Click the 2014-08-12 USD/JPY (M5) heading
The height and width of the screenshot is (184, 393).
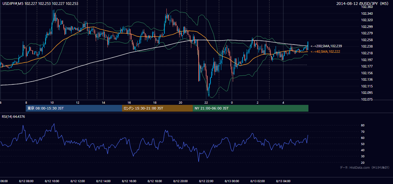[x=363, y=4]
